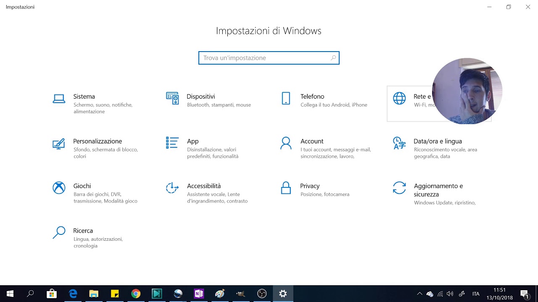This screenshot has height=302, width=538.
Task: Open the OneDrive cloud tray icon
Action: pos(430,294)
